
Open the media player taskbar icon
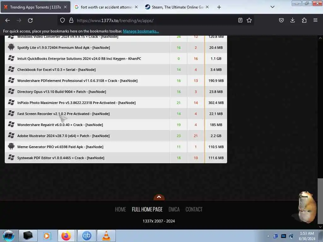[47, 236]
